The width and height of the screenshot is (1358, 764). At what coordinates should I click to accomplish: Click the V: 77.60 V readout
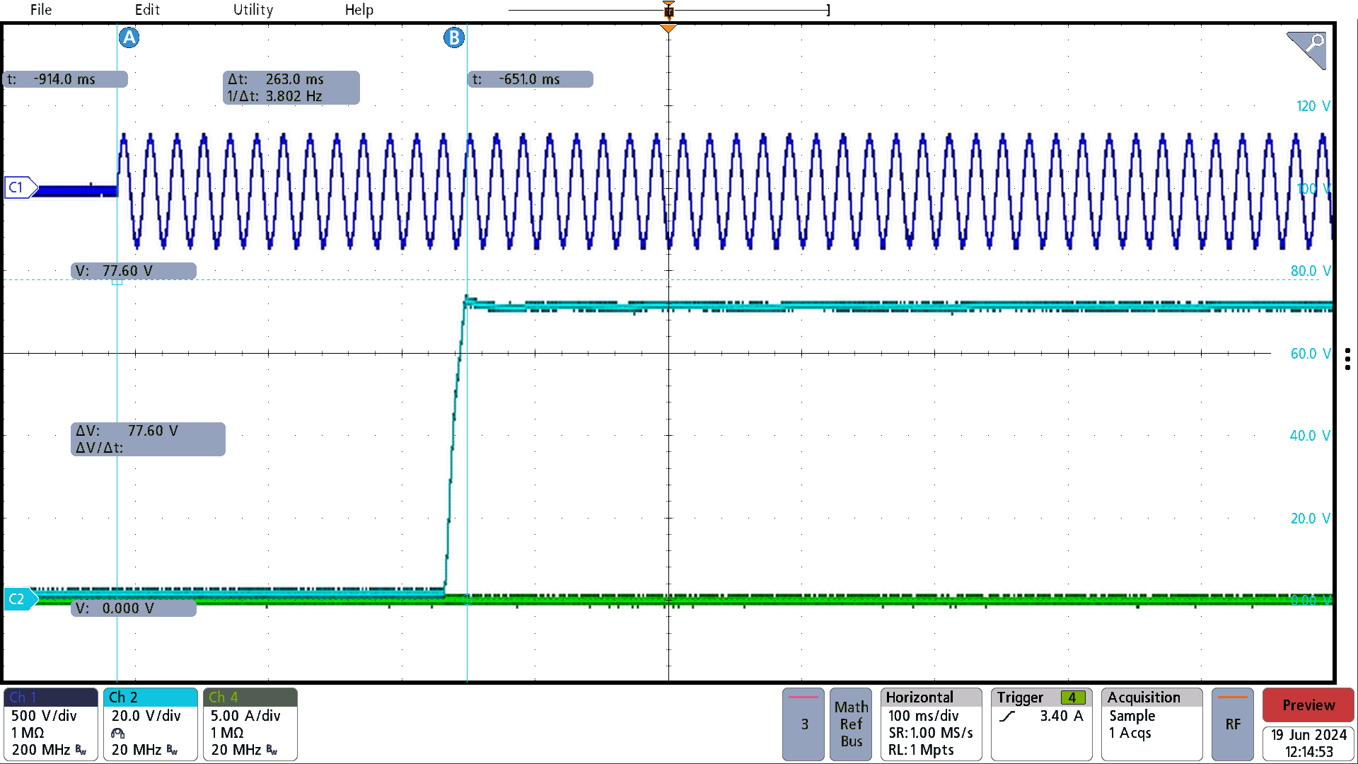pyautogui.click(x=134, y=271)
